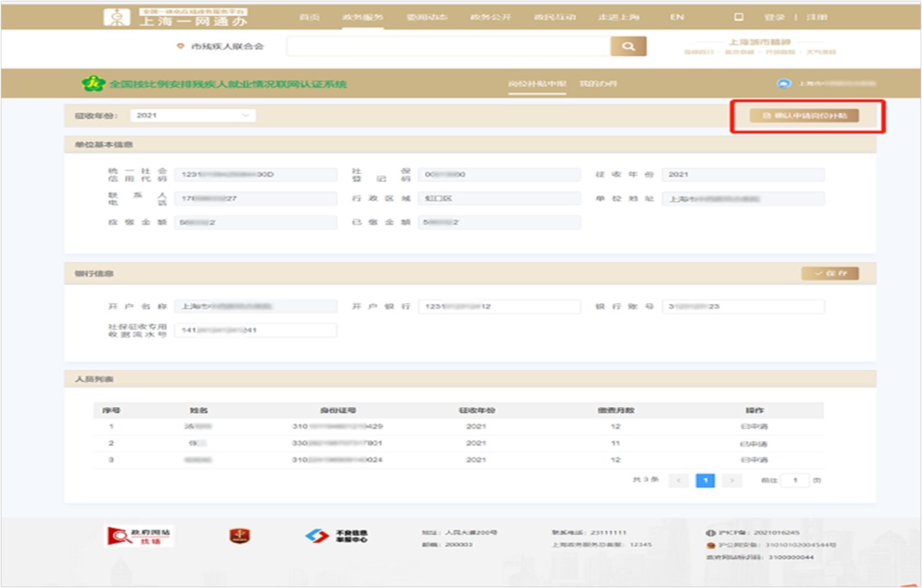Click the 上海一网通办 logo icon
The image size is (922, 588).
click(x=113, y=17)
